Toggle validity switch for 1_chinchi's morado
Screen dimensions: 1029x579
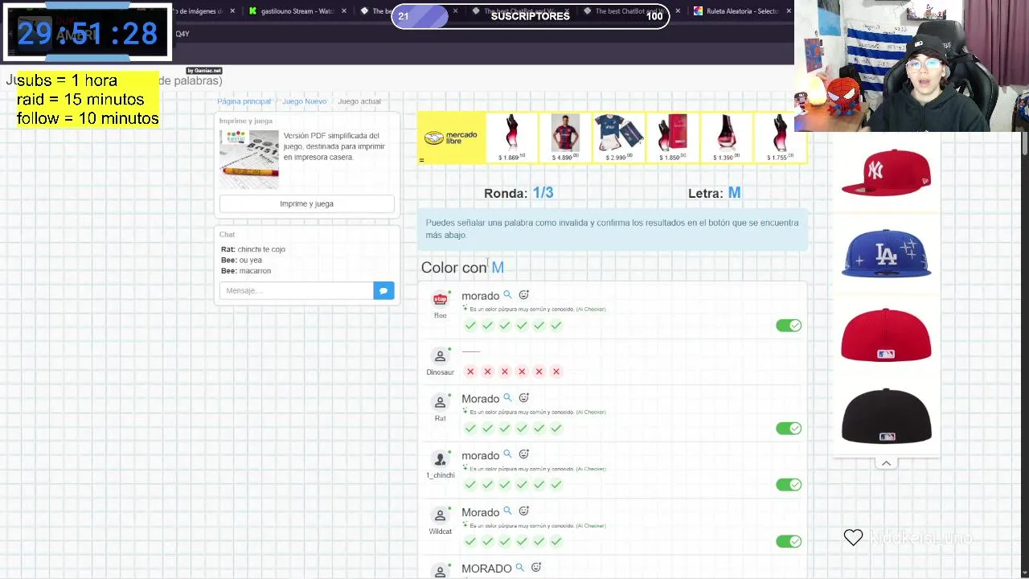tap(789, 484)
